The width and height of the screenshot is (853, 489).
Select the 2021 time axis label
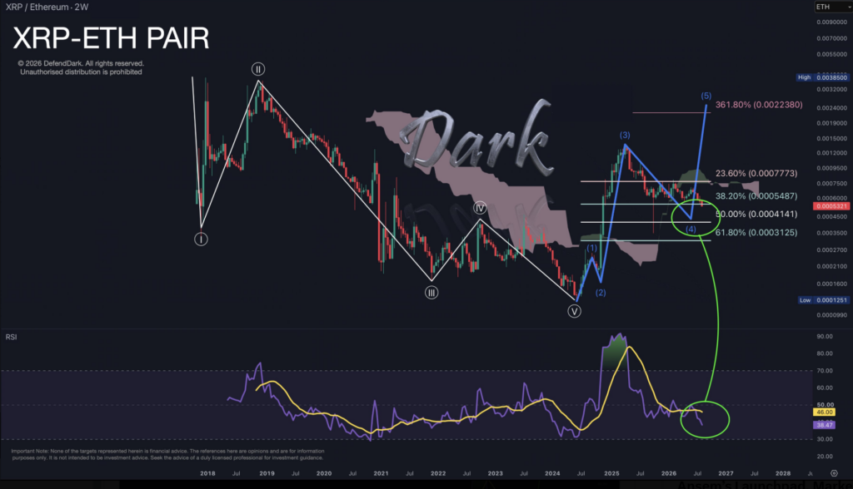[382, 473]
